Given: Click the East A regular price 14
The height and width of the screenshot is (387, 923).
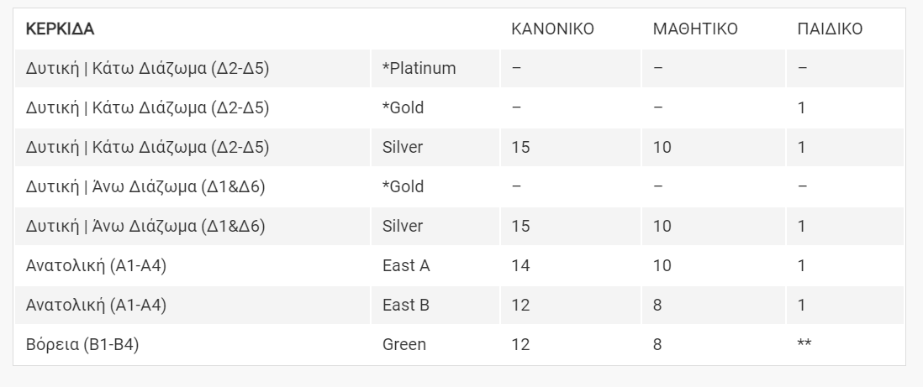Looking at the screenshot, I should coord(520,266).
